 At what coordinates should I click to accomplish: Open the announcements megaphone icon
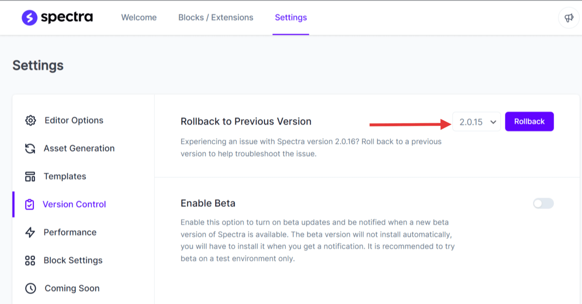[569, 18]
